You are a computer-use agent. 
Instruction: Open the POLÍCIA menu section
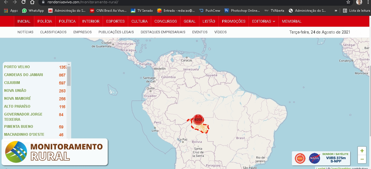[x=45, y=21]
